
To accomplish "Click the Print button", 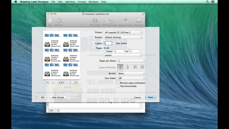I will 151,97.
